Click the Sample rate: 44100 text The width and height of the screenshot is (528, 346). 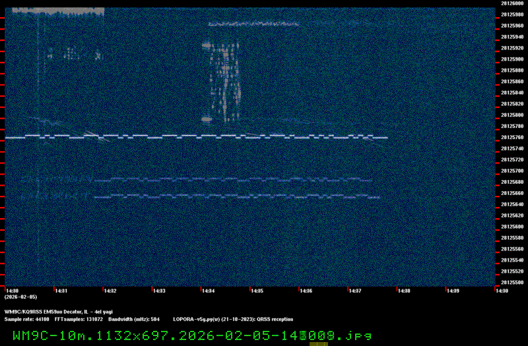(x=27, y=319)
